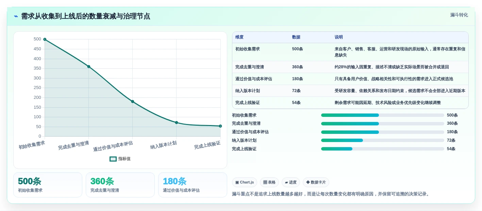Click the 54条 value beside the progress bar
The image size is (482, 211).
[x=451, y=149]
